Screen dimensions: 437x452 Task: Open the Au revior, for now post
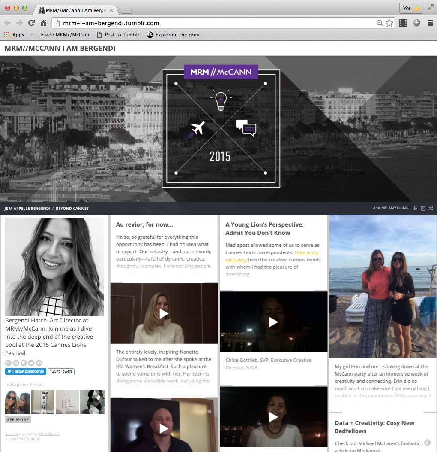pos(144,224)
